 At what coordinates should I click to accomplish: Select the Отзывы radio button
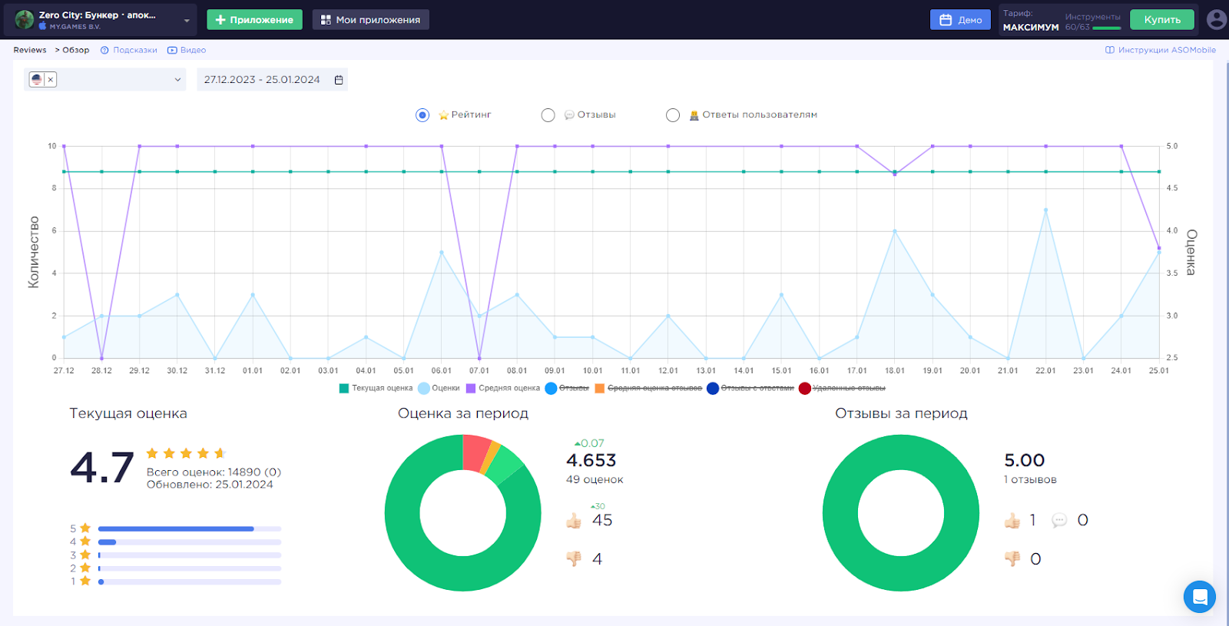(548, 115)
